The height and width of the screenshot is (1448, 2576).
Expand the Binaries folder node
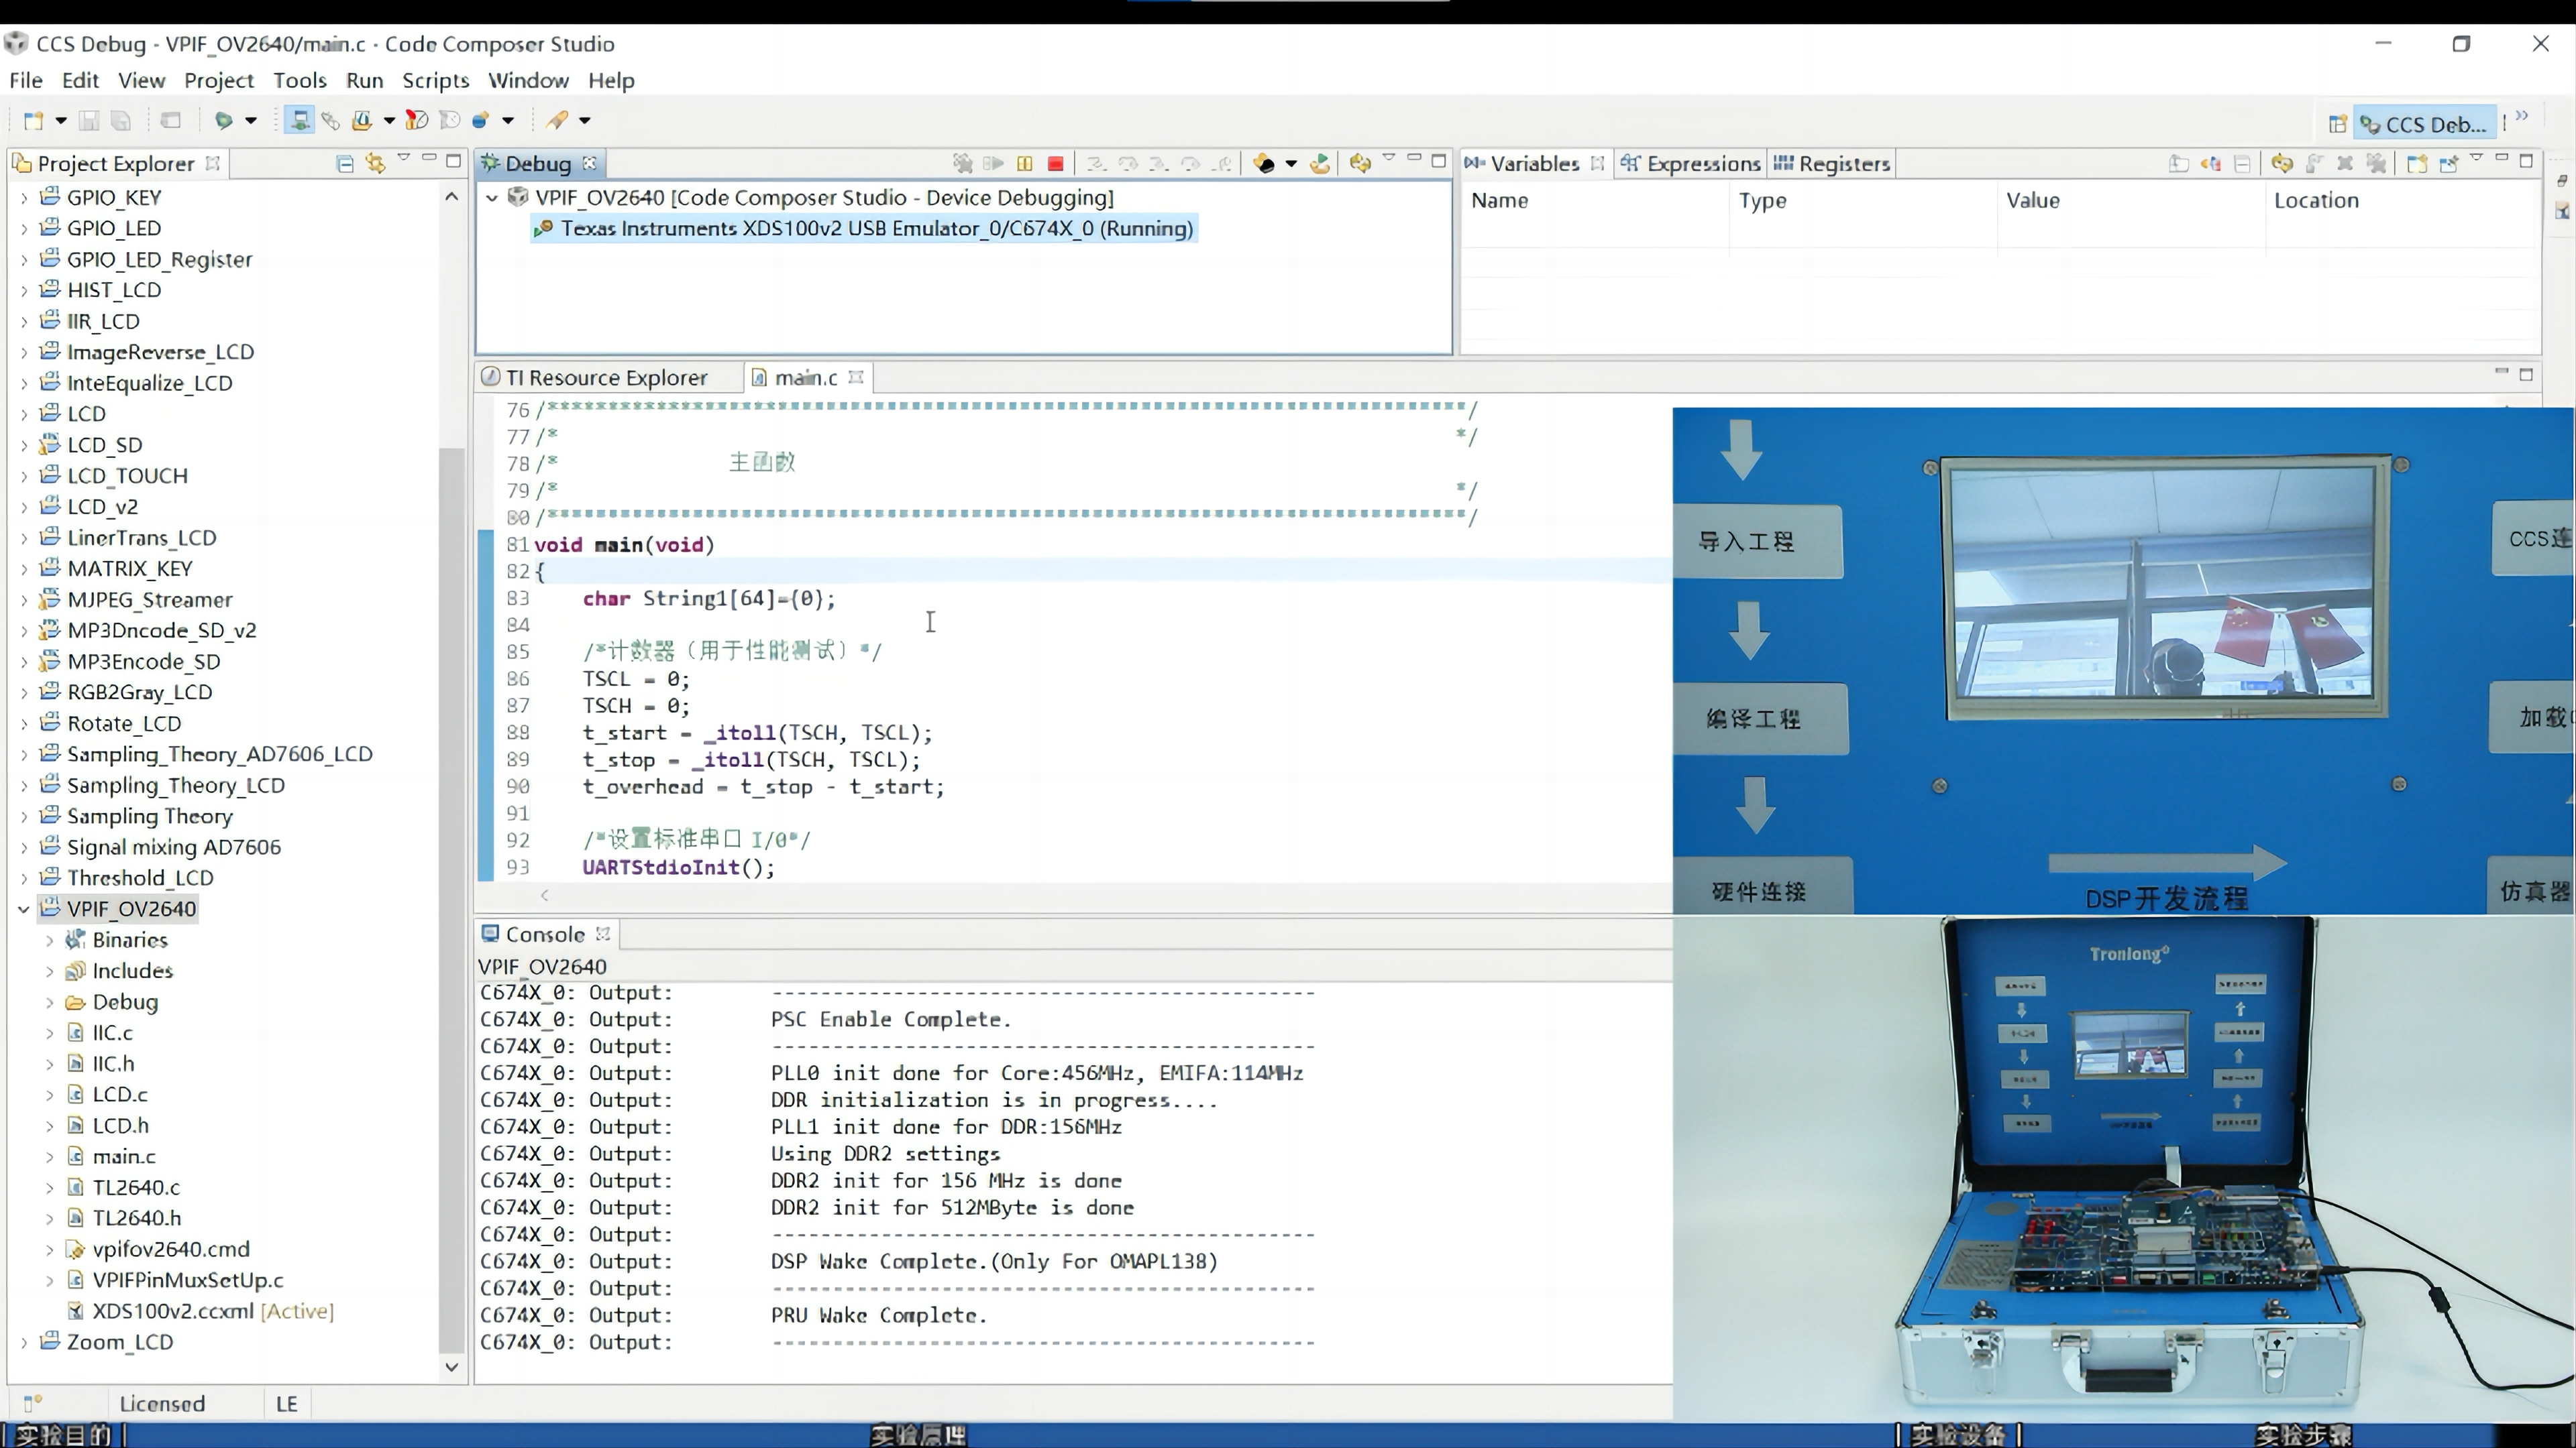(49, 939)
